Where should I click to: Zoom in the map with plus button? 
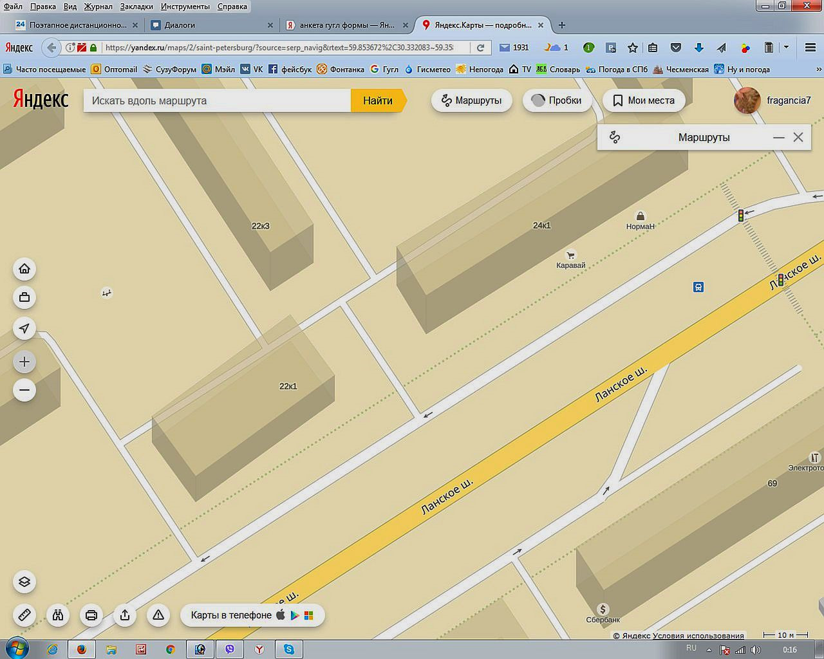[24, 362]
